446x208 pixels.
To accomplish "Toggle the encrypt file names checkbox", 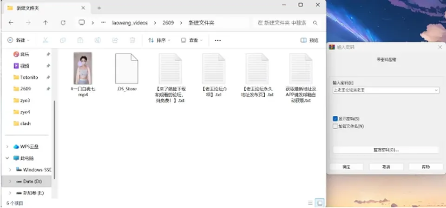I will tap(335, 126).
